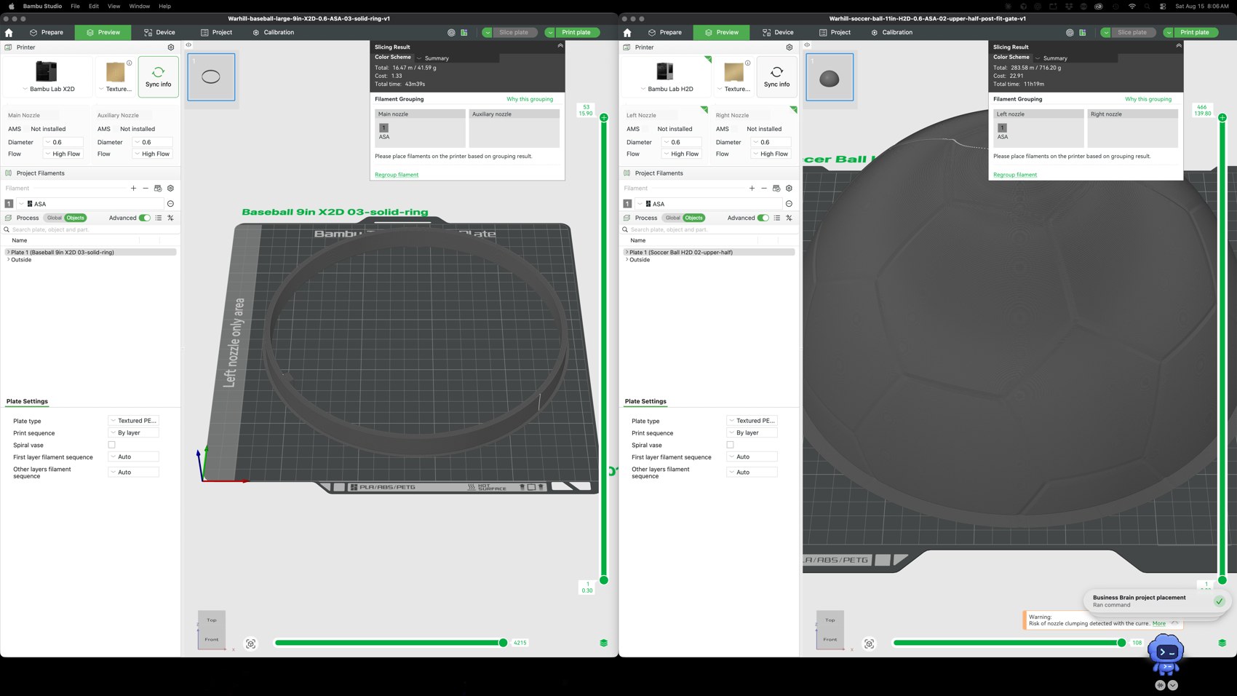Open filament settings gear in left window
The width and height of the screenshot is (1237, 696).
(x=170, y=189)
